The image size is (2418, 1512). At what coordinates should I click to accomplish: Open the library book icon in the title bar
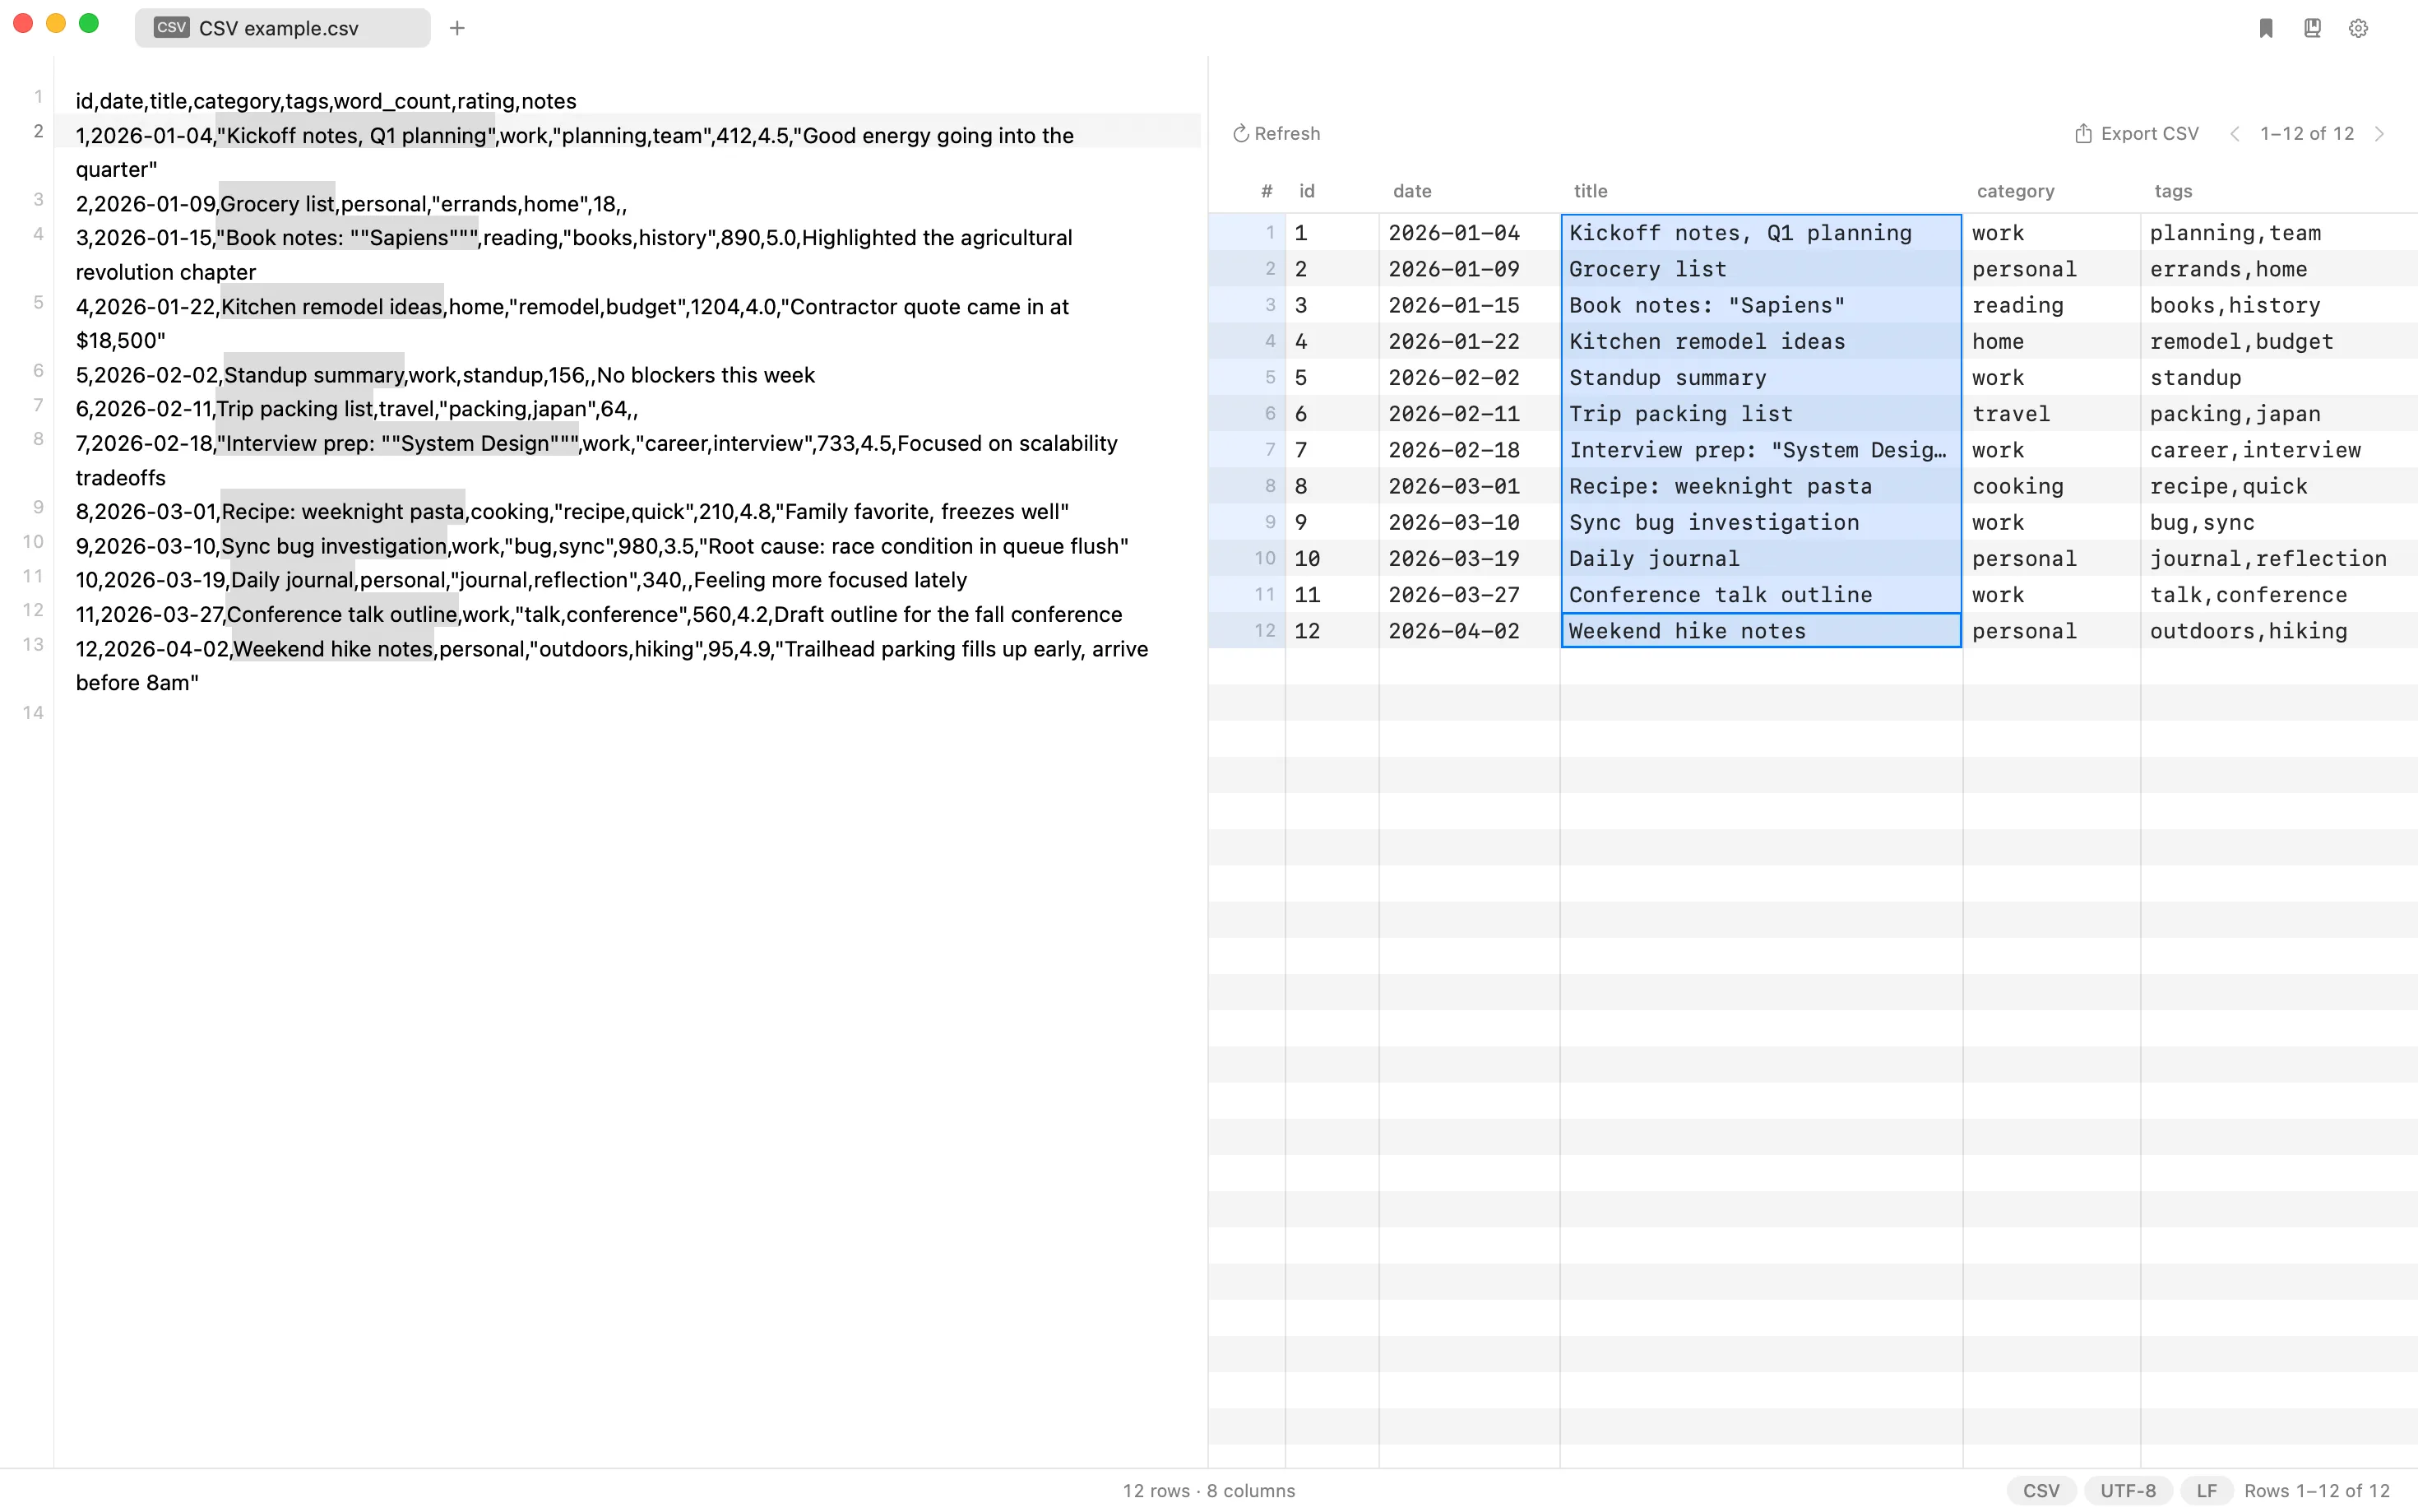tap(2312, 28)
